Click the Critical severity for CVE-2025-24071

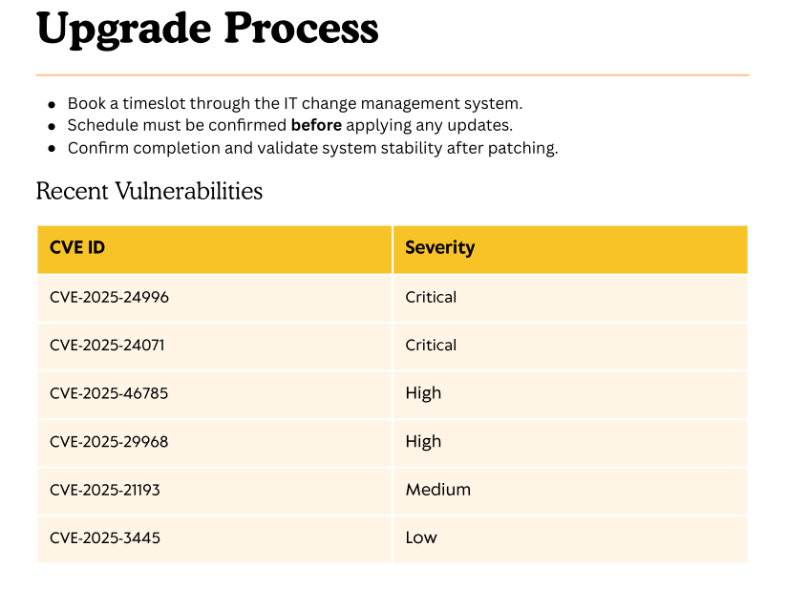pos(431,345)
